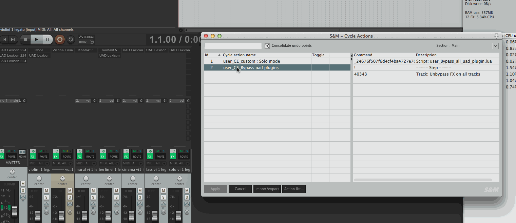The image size is (516, 223).
Task: Focus the cycle action filter field
Action: pyautogui.click(x=233, y=46)
